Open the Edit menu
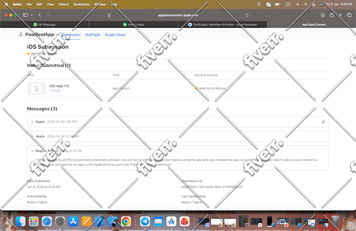The image size is (356, 231). [x=39, y=4]
